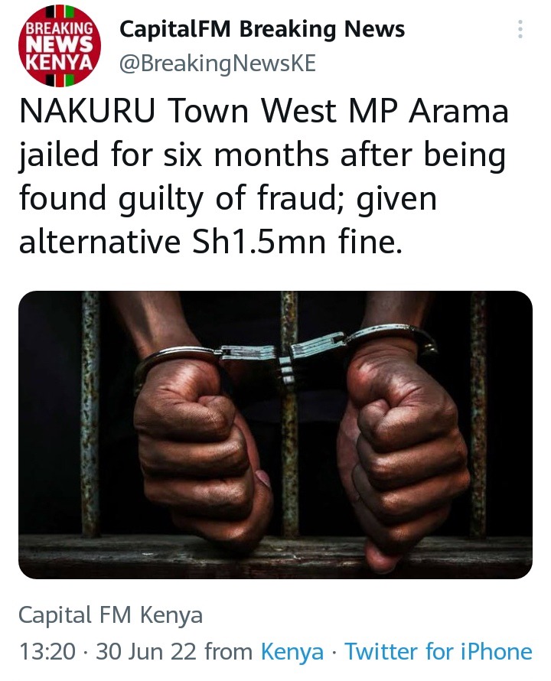This screenshot has height=681, width=551.
Task: Click the word KENYA in the avatar logo
Action: (60, 63)
